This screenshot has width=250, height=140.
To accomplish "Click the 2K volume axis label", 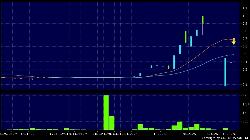I will [x=244, y=96].
